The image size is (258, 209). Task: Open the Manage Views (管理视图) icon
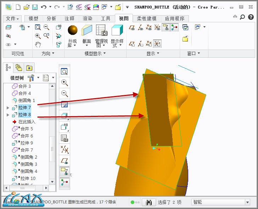coord(101,31)
